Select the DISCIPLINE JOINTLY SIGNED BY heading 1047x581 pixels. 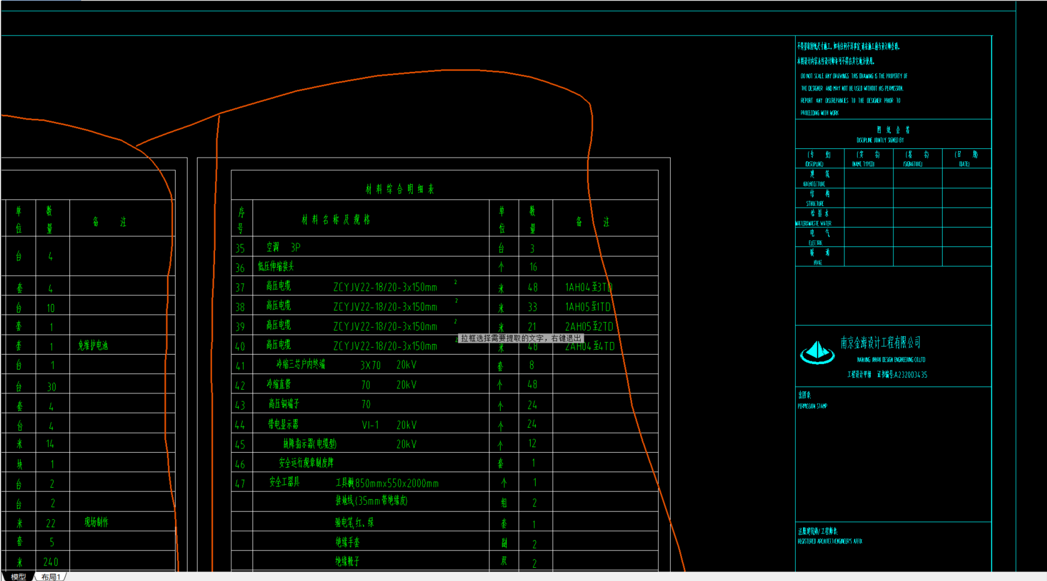coord(880,140)
